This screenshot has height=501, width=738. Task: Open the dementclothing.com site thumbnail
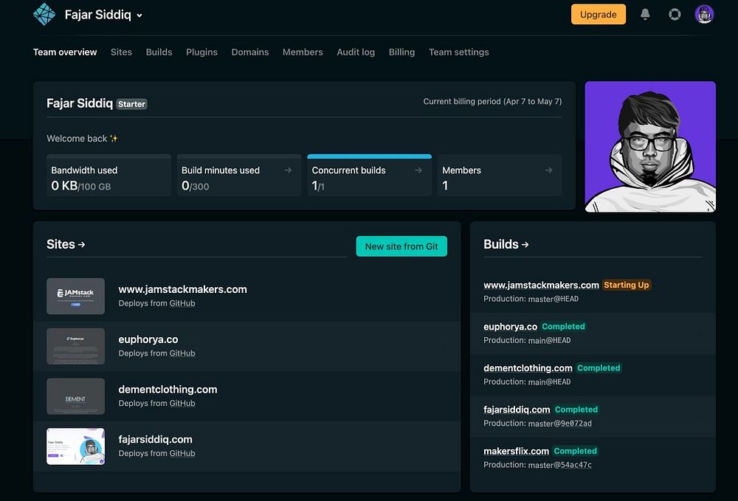point(76,396)
